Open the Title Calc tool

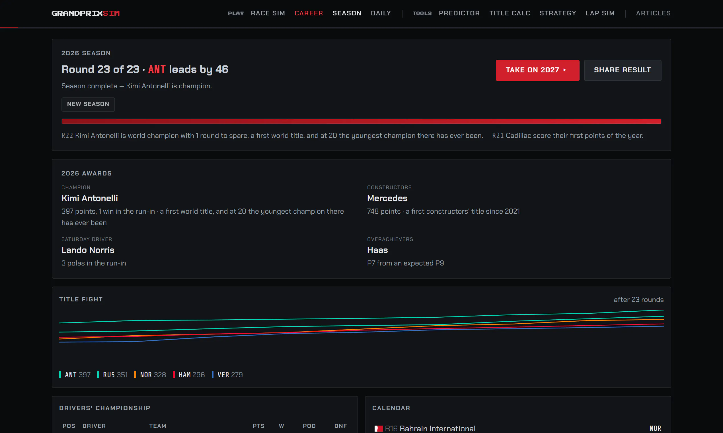pos(510,13)
